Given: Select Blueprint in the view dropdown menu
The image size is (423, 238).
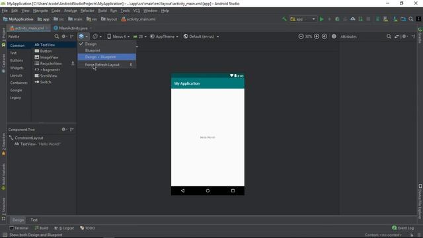Looking at the screenshot, I should (x=107, y=50).
